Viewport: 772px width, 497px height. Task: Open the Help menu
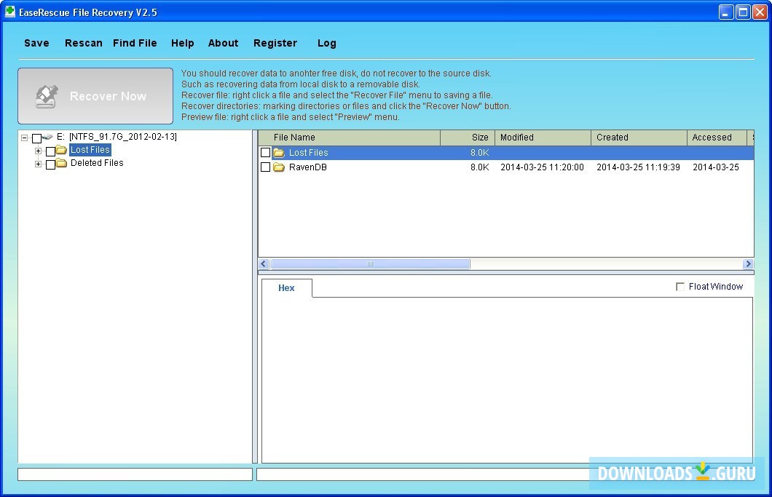point(183,43)
